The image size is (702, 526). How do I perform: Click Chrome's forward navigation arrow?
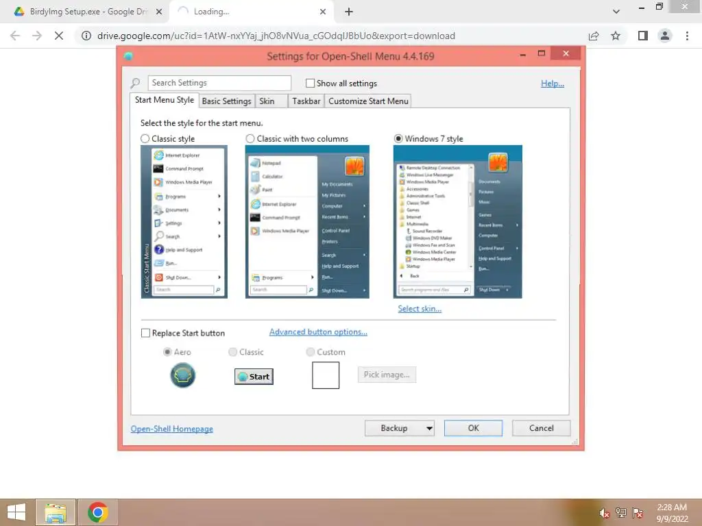point(37,36)
